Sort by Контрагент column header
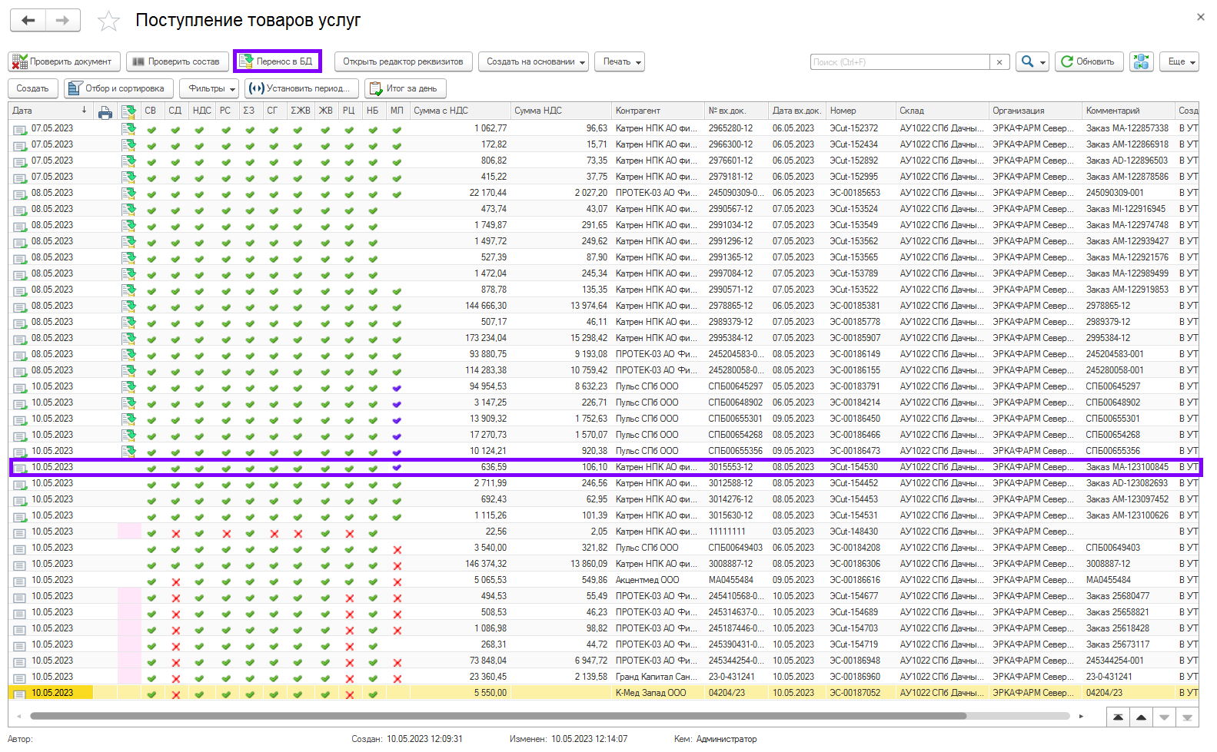The width and height of the screenshot is (1217, 752). 638,111
